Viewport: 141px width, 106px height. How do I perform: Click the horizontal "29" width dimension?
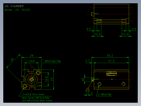pos(31,55)
